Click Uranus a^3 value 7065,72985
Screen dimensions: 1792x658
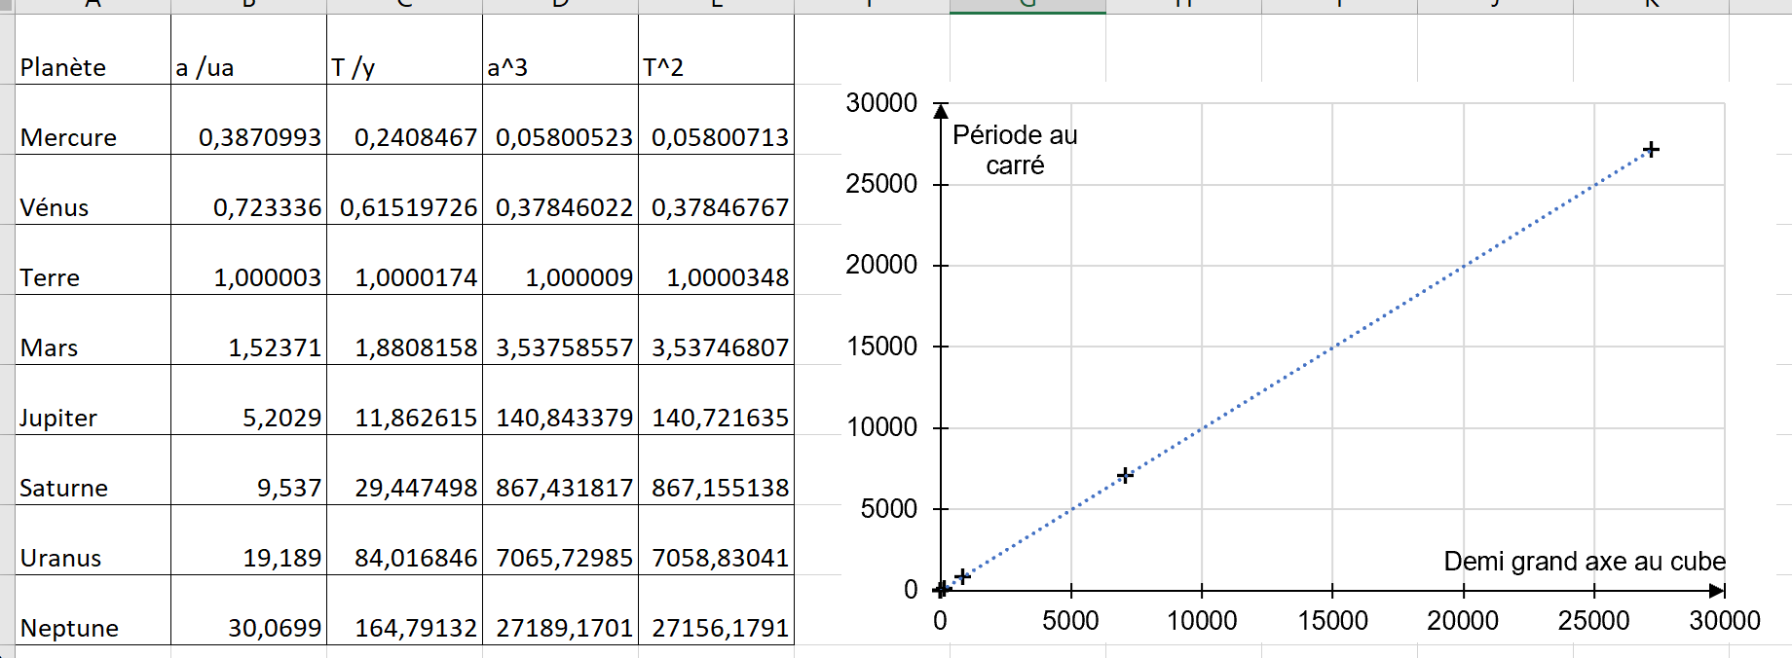click(x=564, y=558)
